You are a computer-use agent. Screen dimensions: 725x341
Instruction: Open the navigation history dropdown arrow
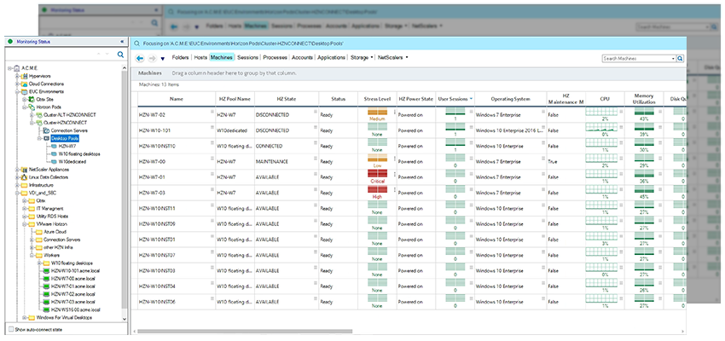point(162,59)
